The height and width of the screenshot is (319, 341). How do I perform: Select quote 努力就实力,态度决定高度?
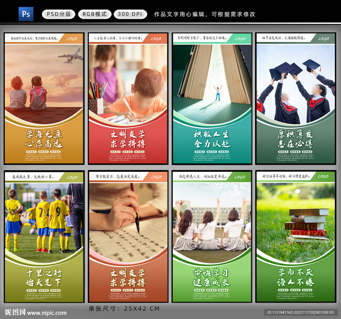click(x=118, y=177)
